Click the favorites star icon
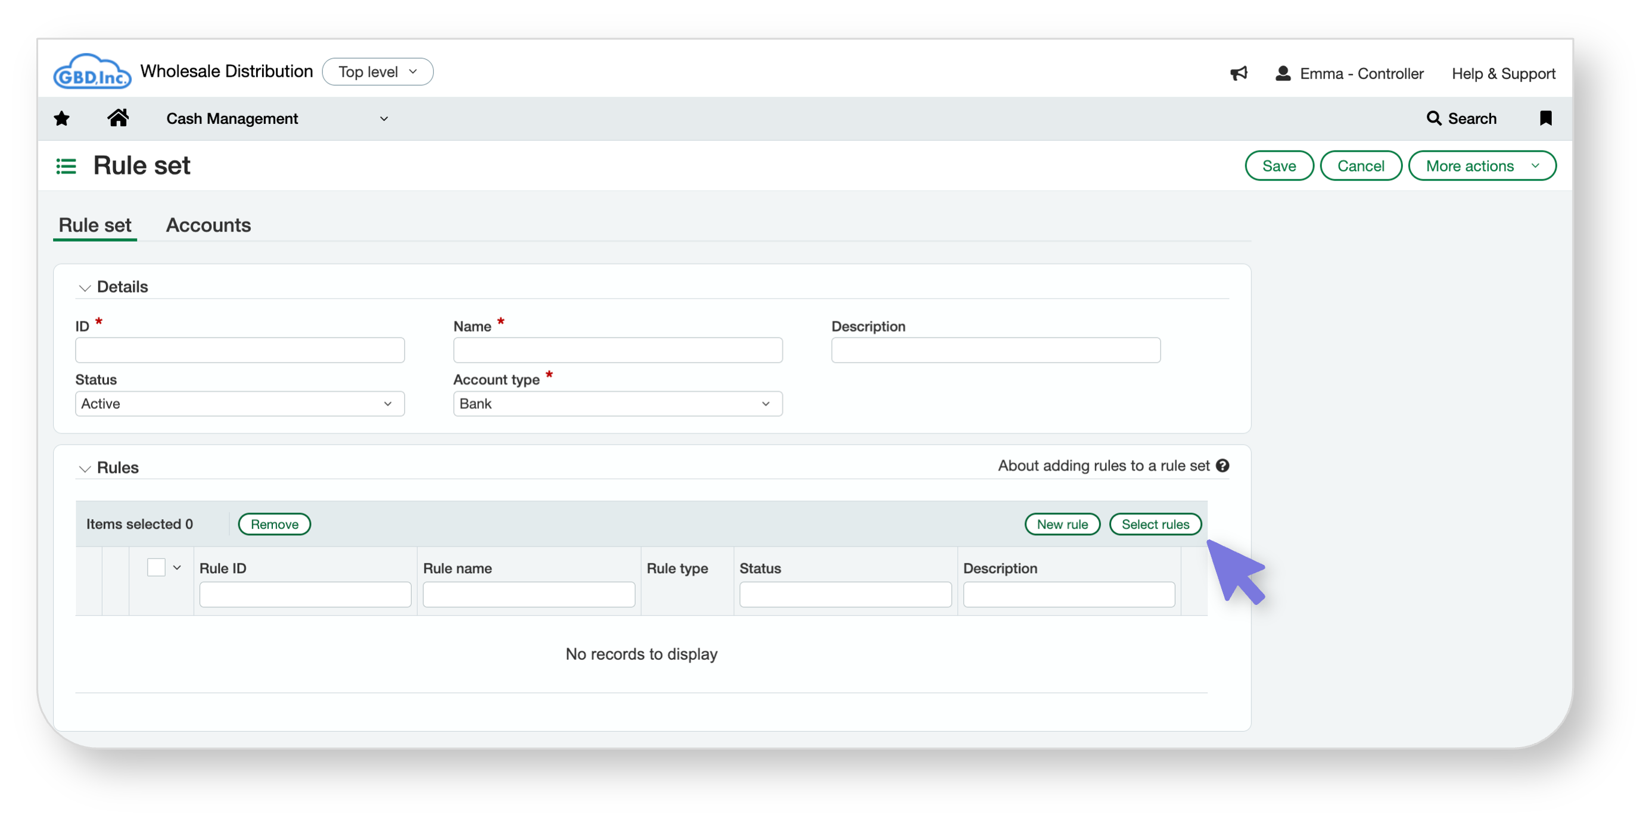Viewport: 1649px width, 824px height. pos(61,118)
